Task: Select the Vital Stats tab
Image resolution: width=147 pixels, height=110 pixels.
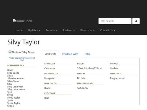Action: (50, 54)
